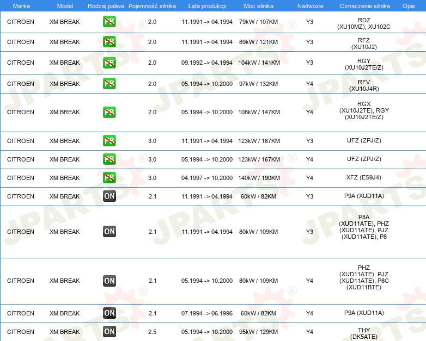Click the unleaded petrol icon in the 79kW / 107KM row
426x341 pixels.
point(109,21)
